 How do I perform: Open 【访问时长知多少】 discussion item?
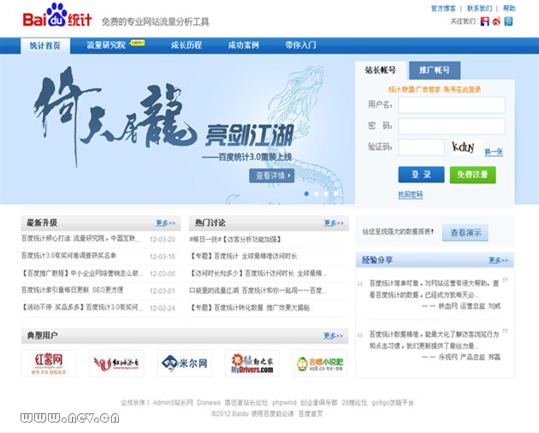point(258,274)
